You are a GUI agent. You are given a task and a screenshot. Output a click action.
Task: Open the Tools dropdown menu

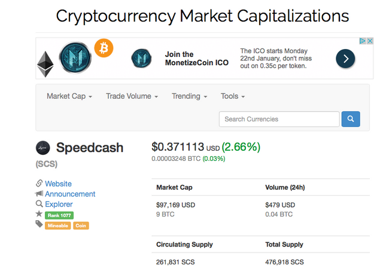click(x=233, y=96)
